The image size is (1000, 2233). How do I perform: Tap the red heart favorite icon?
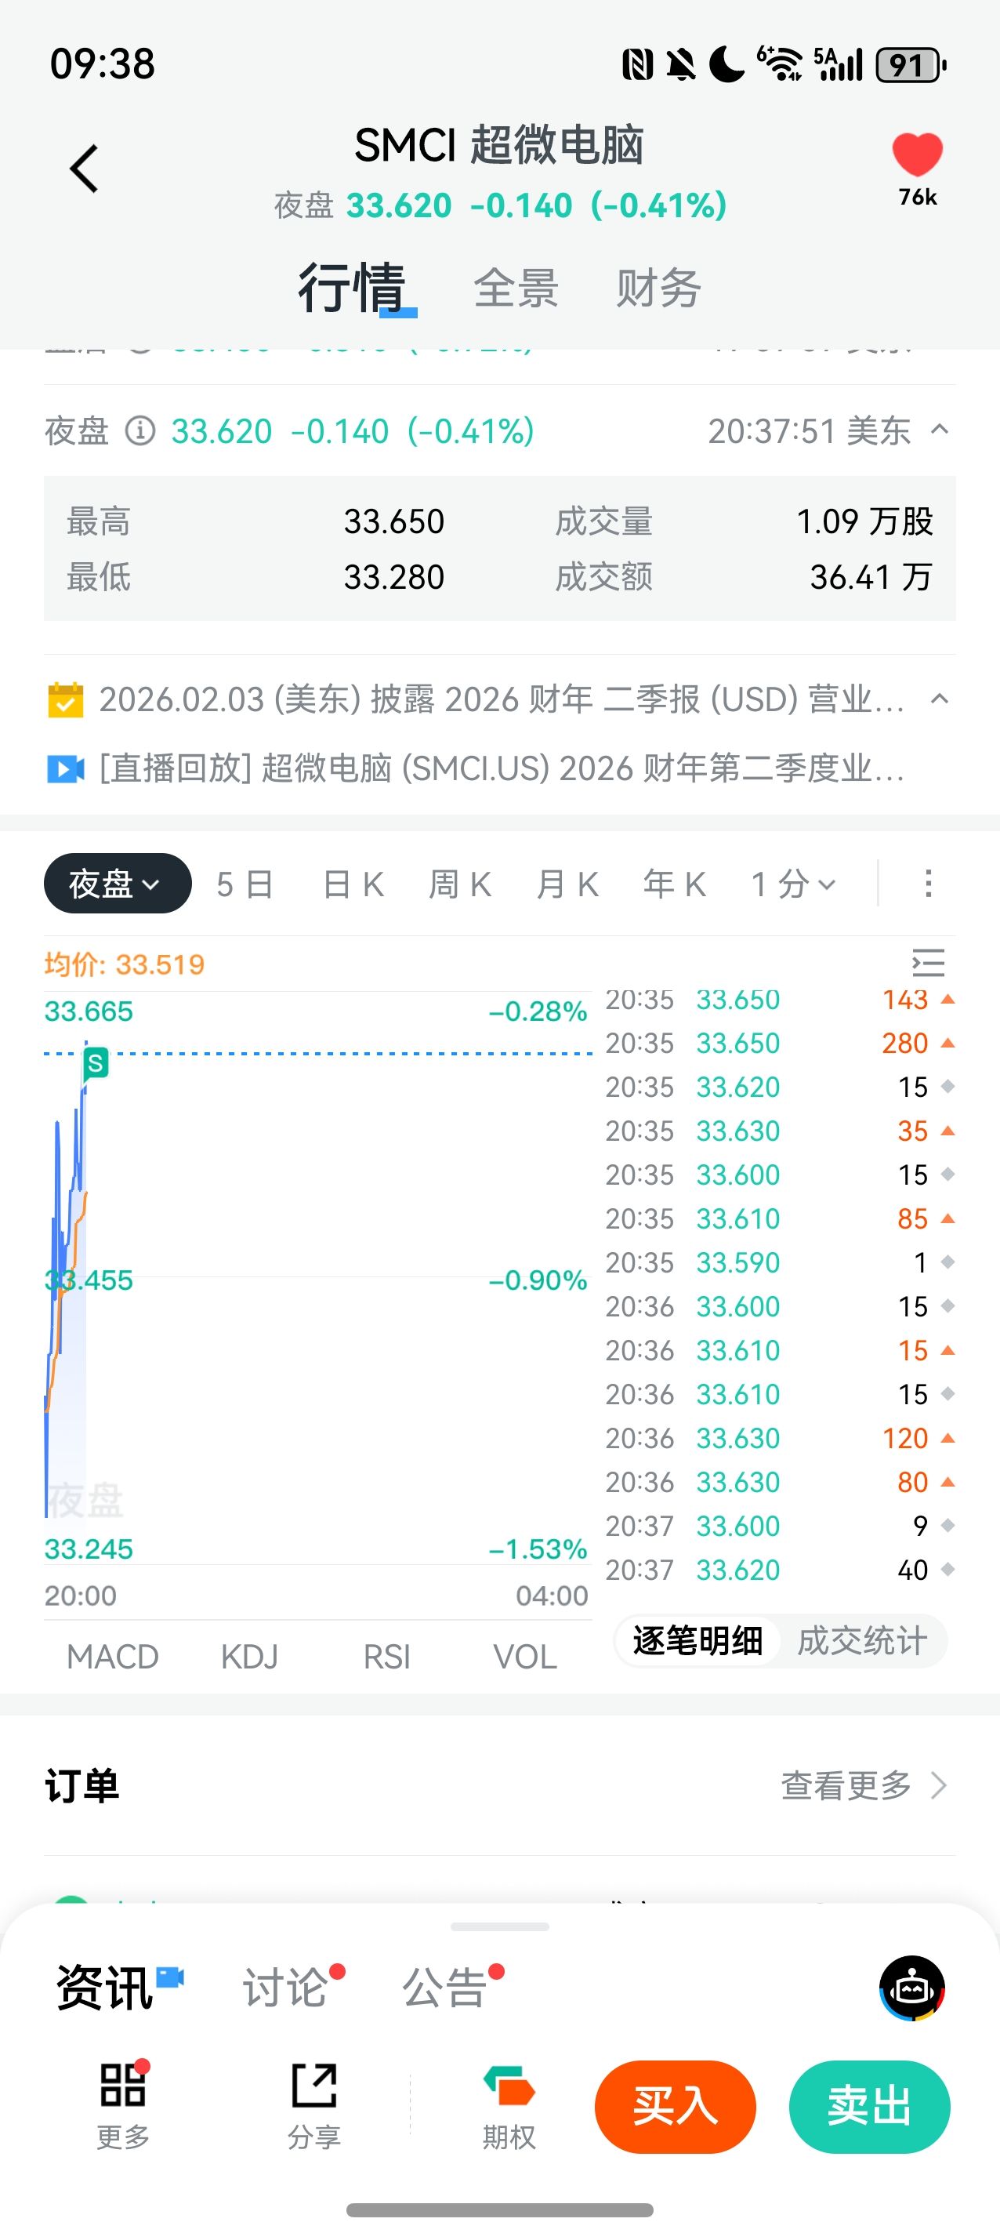point(917,155)
